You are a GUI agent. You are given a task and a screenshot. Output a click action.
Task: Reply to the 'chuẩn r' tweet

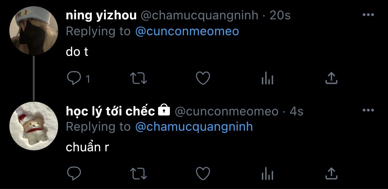[74, 173]
